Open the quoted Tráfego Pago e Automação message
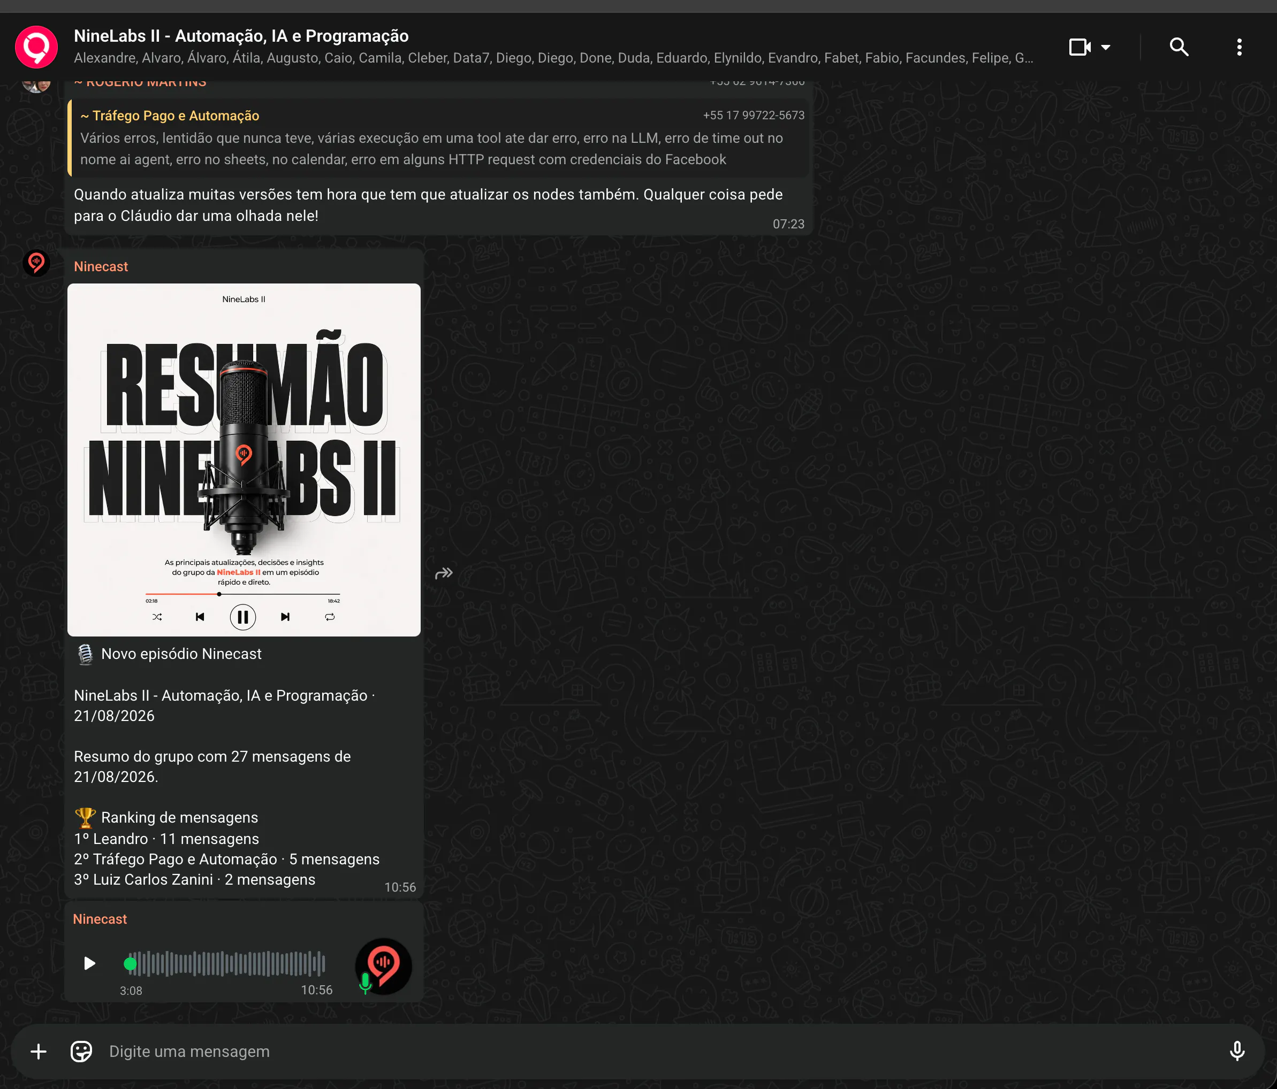This screenshot has height=1089, width=1277. click(438, 138)
